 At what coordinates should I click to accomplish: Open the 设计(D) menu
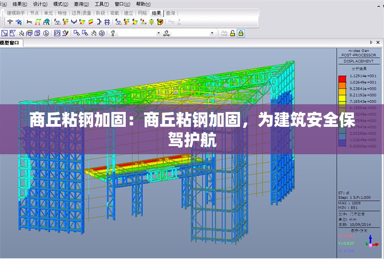click(40, 4)
